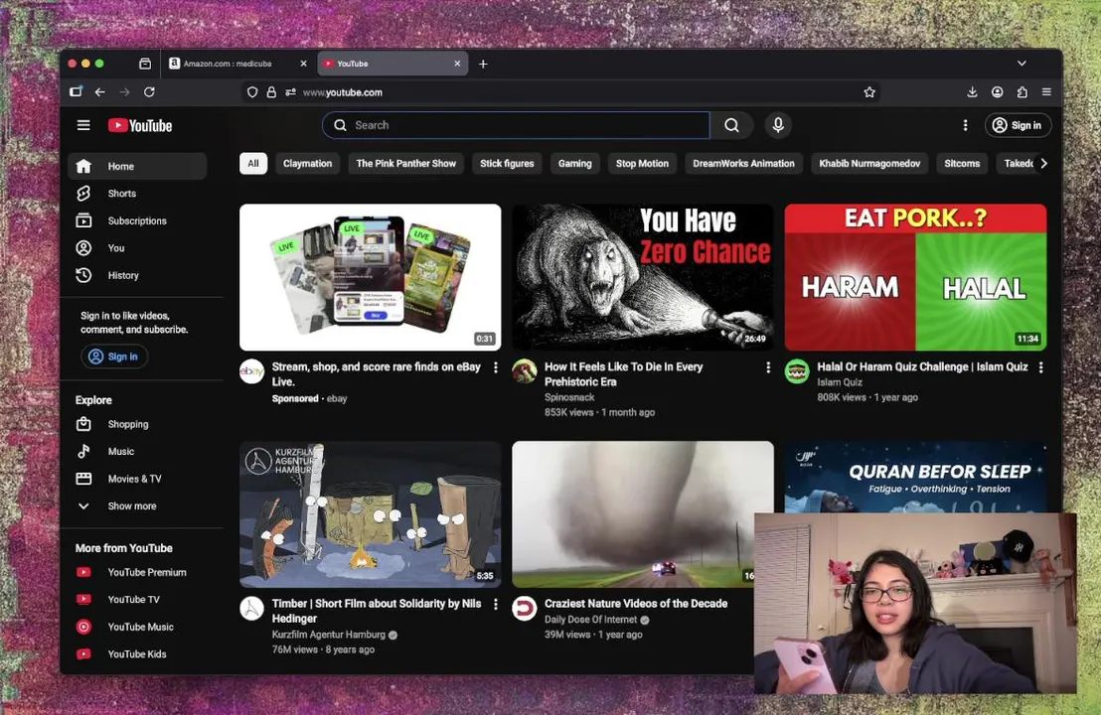Image resolution: width=1101 pixels, height=715 pixels.
Task: Select the Khabib Nurmagomedov chip
Action: pyautogui.click(x=869, y=164)
